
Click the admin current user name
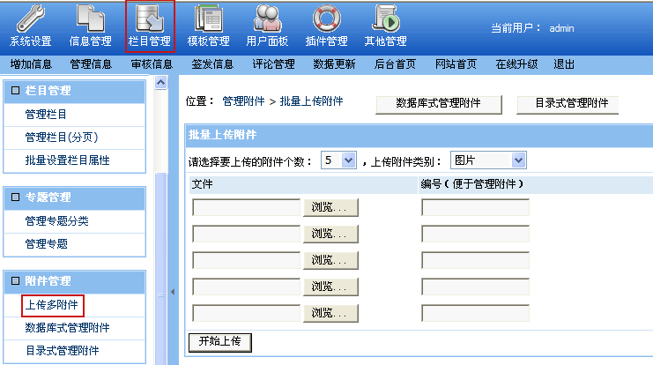561,28
